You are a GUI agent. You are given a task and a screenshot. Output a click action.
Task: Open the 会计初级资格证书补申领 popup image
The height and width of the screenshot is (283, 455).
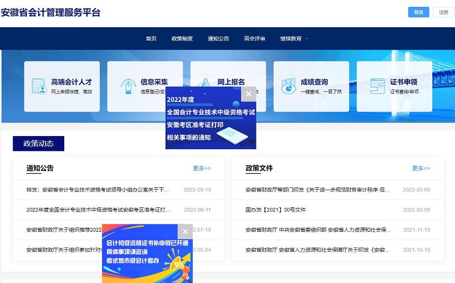pos(147,253)
